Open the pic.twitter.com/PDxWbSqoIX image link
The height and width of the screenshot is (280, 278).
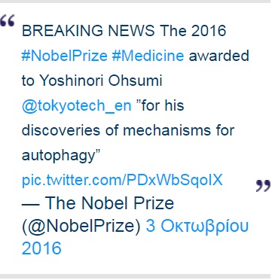tap(122, 180)
